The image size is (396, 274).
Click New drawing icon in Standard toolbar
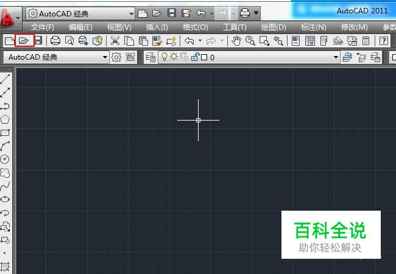[x=10, y=41]
